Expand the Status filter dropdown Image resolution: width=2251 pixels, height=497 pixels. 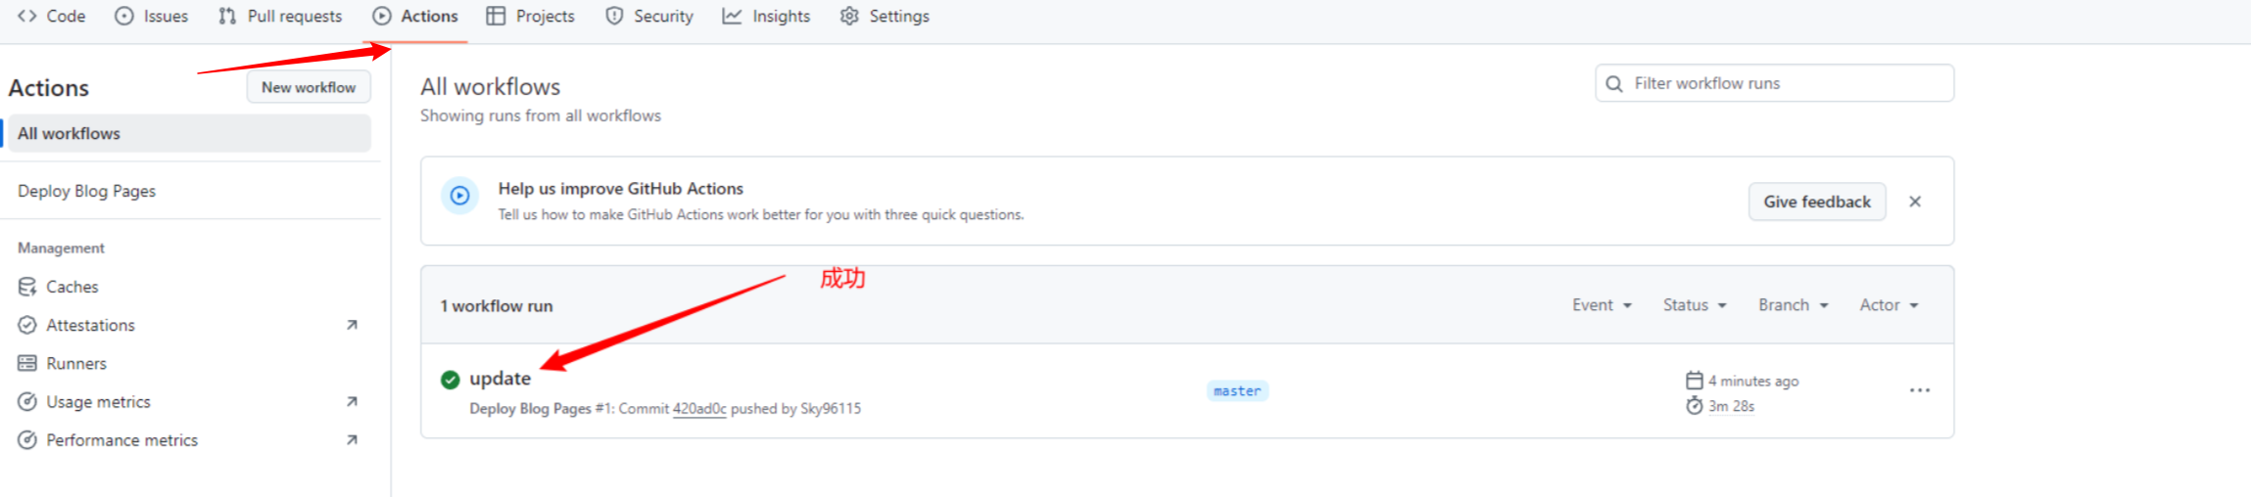pyautogui.click(x=1694, y=305)
